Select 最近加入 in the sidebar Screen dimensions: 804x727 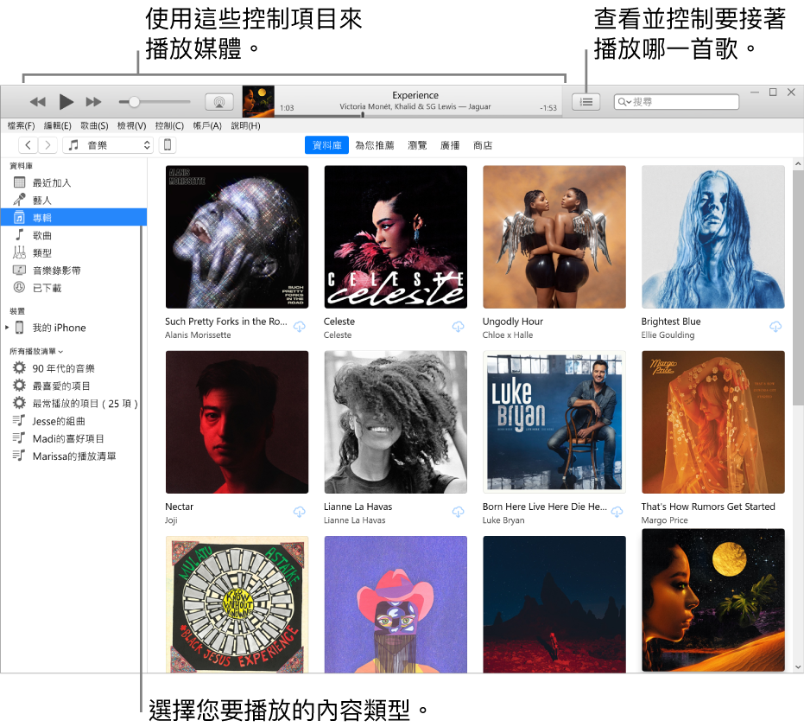pyautogui.click(x=74, y=182)
